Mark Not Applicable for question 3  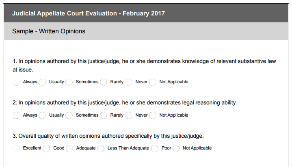tap(176, 149)
